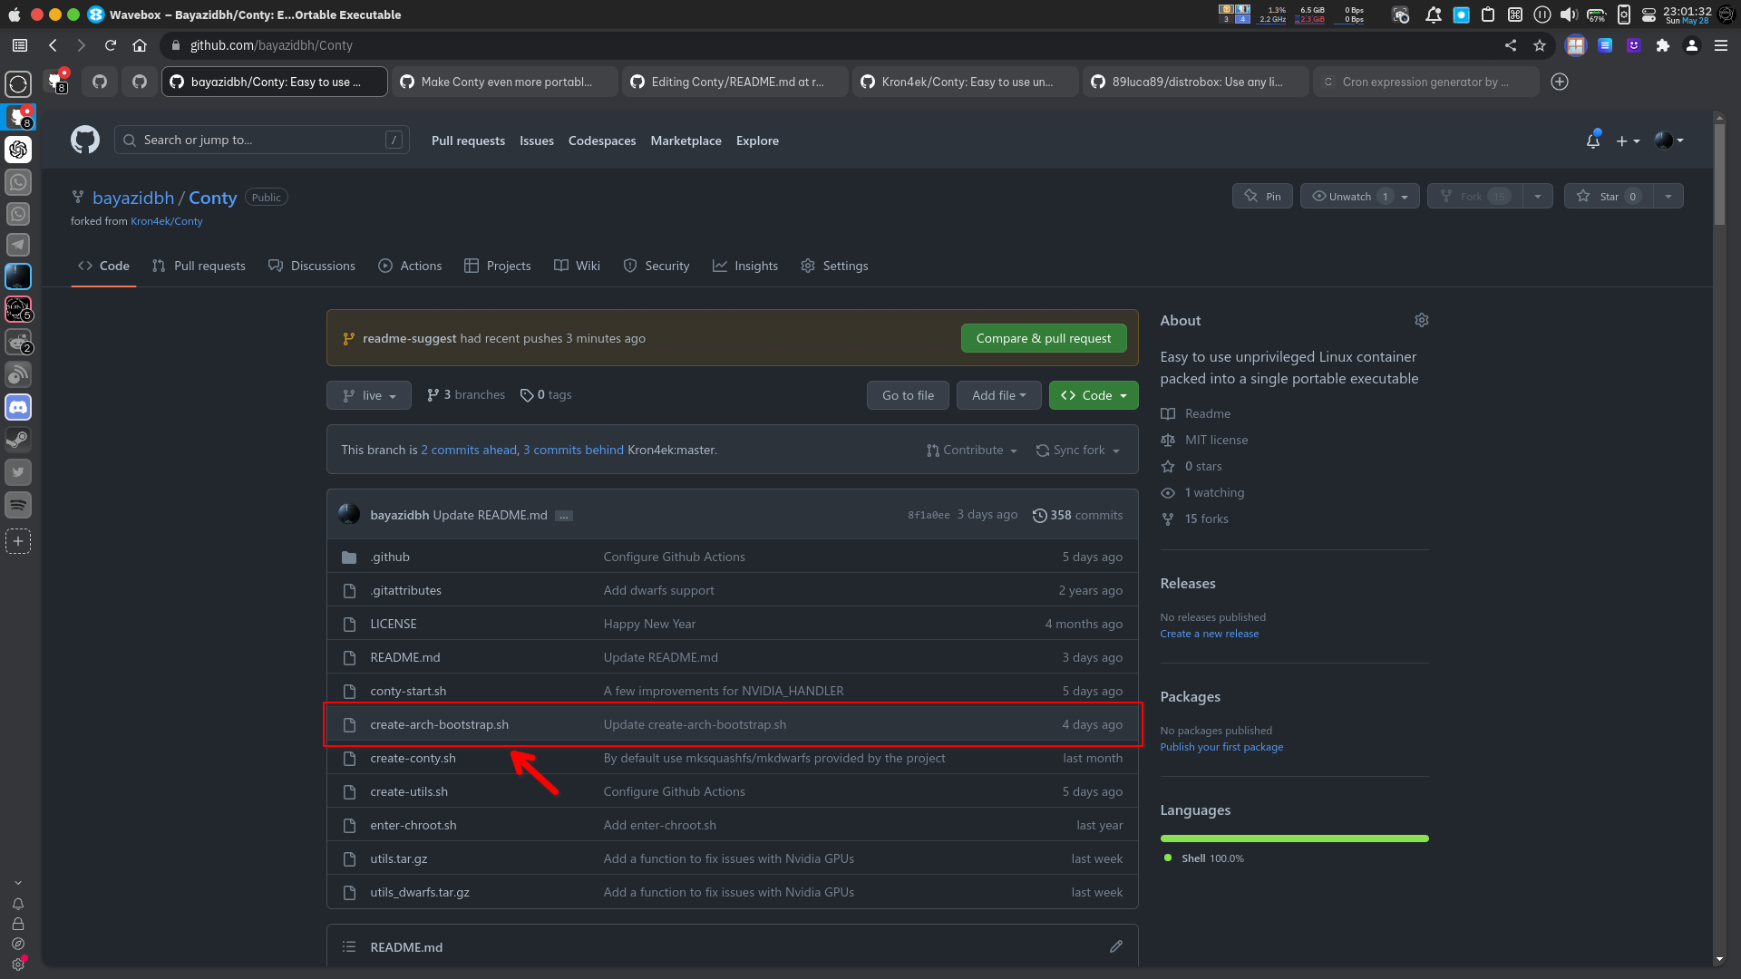
Task: Open Codespaces in GitHub top navigation
Action: pyautogui.click(x=602, y=141)
